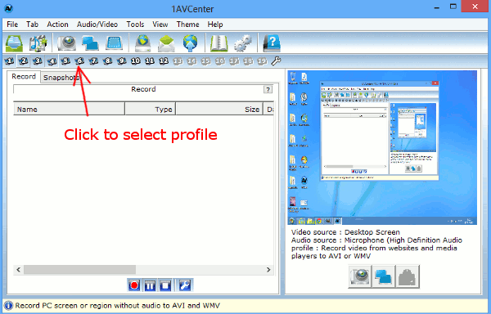Screen dimensions: 491x314
Task: Open recording settings wrench button
Action: coord(184,285)
